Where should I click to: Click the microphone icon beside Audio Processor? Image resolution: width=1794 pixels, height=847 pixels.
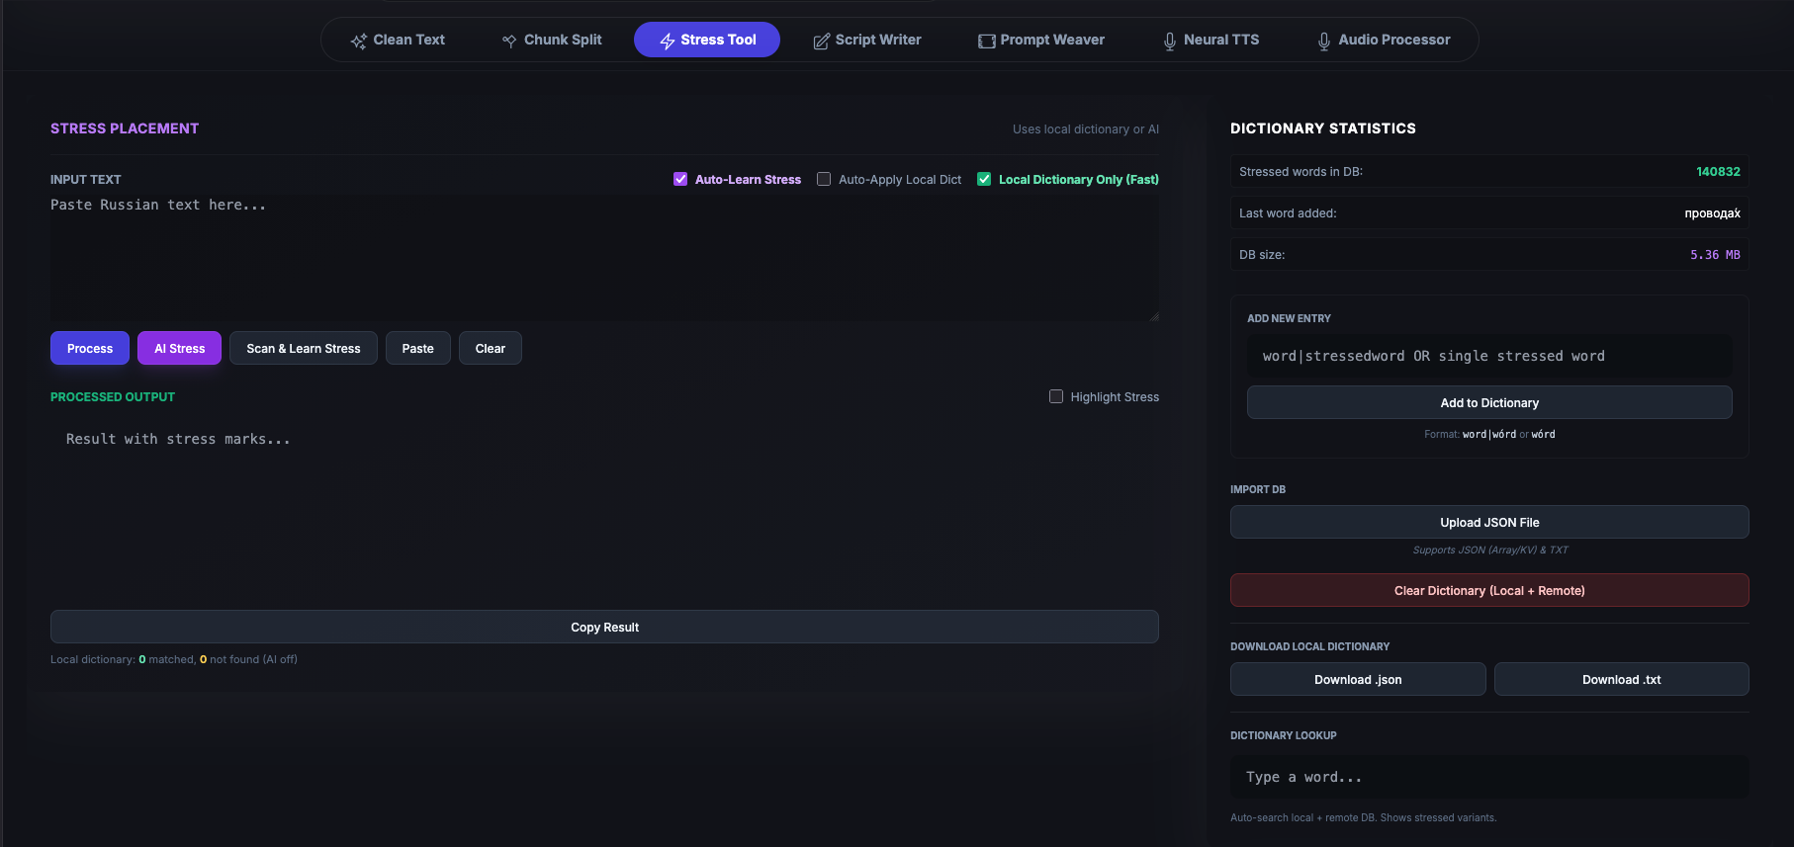click(x=1324, y=41)
